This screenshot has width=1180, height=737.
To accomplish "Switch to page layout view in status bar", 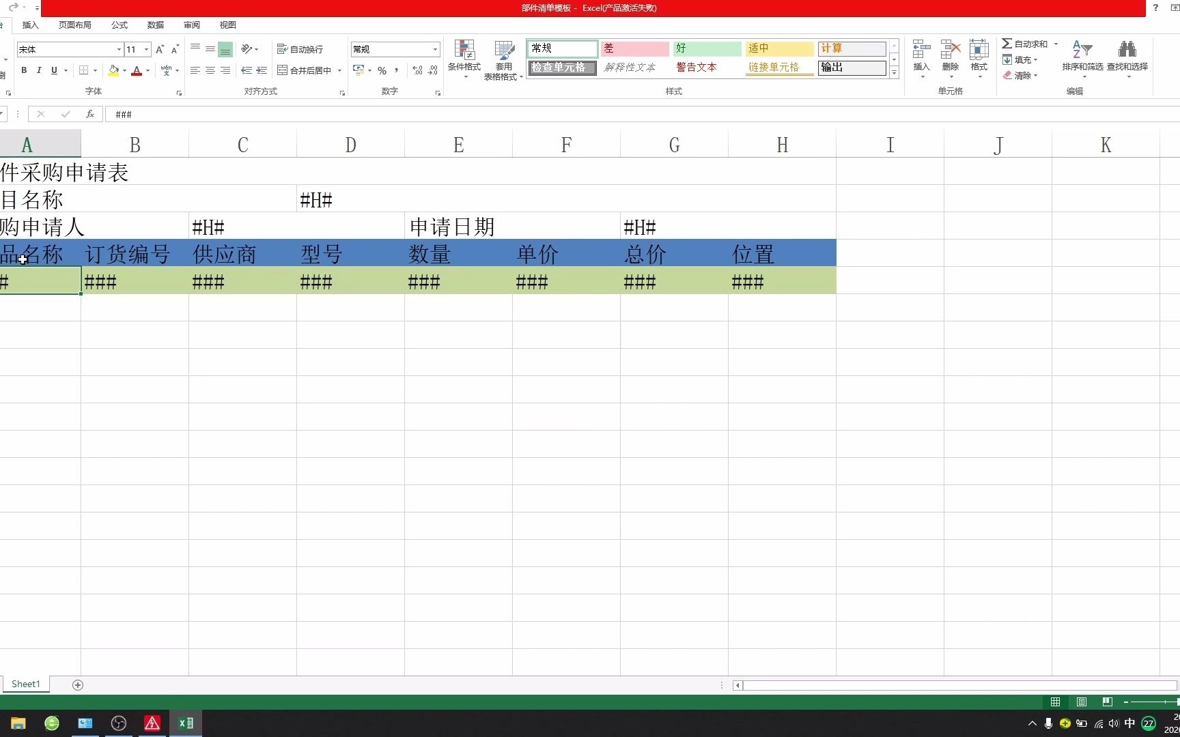I will tap(1082, 702).
